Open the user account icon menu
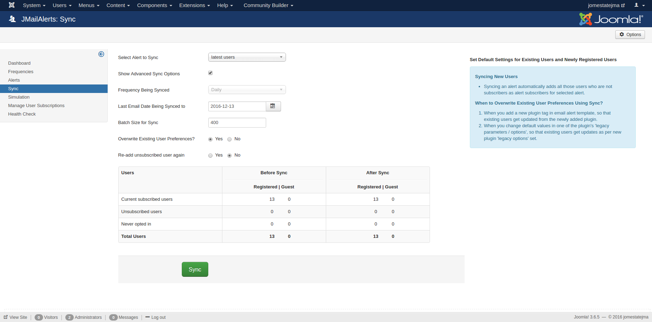 (x=639, y=5)
